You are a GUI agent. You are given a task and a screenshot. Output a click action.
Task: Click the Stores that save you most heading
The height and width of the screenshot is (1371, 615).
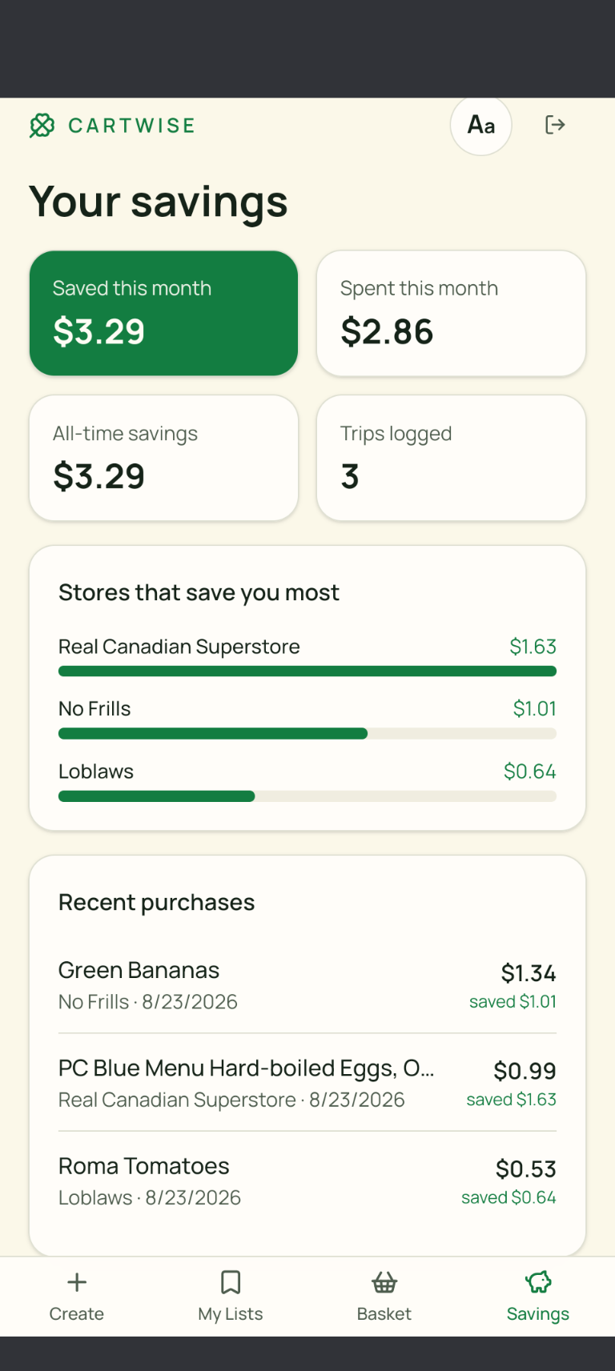coord(199,593)
